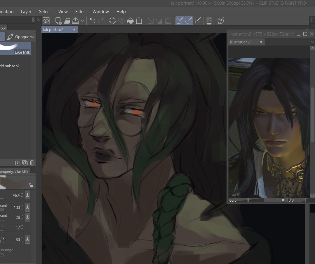Select the Opaque watercolor sub tool group

pos(21,37)
